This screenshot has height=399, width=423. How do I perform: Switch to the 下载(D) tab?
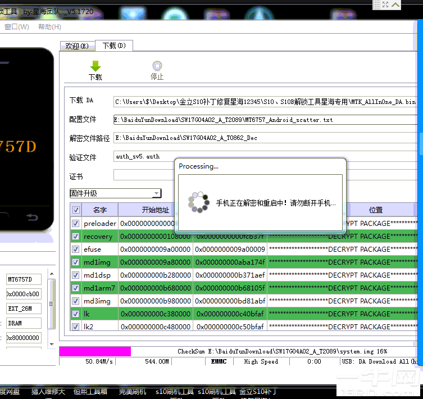coord(114,46)
